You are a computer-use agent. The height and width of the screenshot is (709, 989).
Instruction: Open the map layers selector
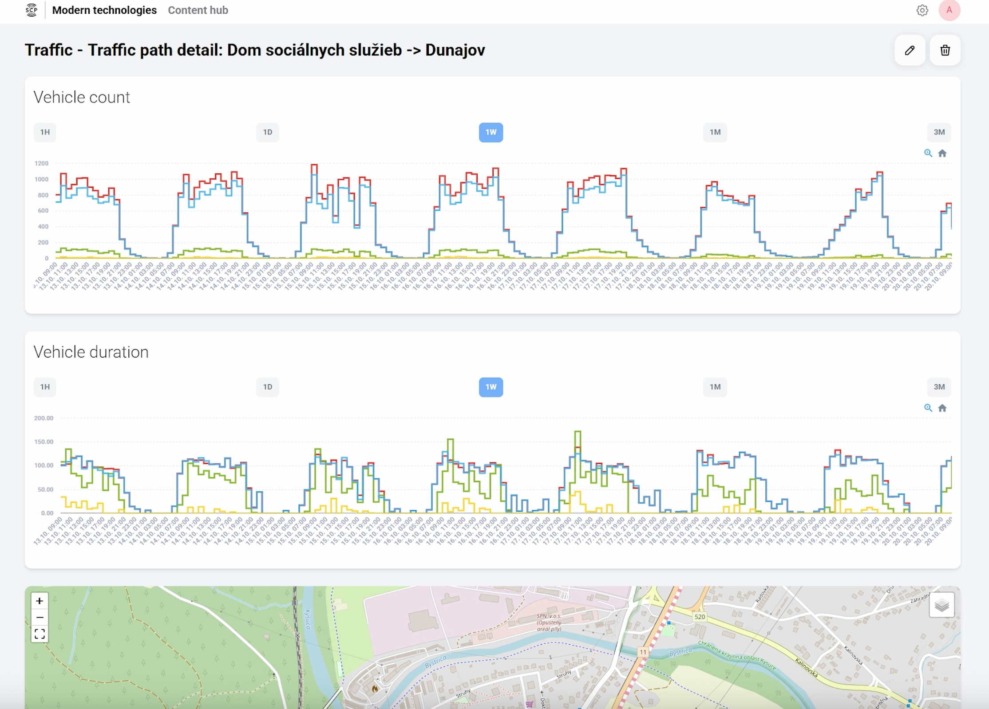pos(942,605)
